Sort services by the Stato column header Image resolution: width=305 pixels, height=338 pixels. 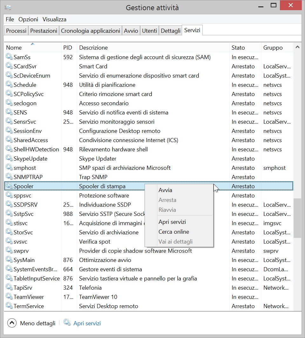click(245, 47)
